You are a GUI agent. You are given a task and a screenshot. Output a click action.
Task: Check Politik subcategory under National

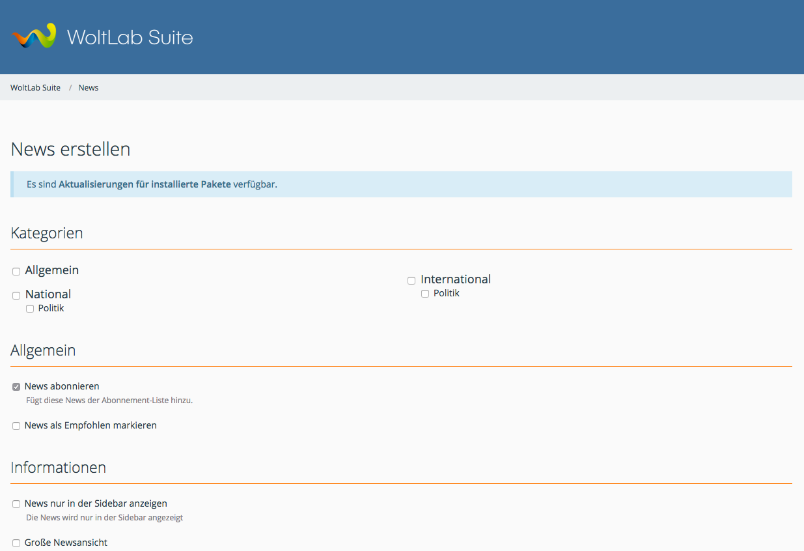pos(30,309)
